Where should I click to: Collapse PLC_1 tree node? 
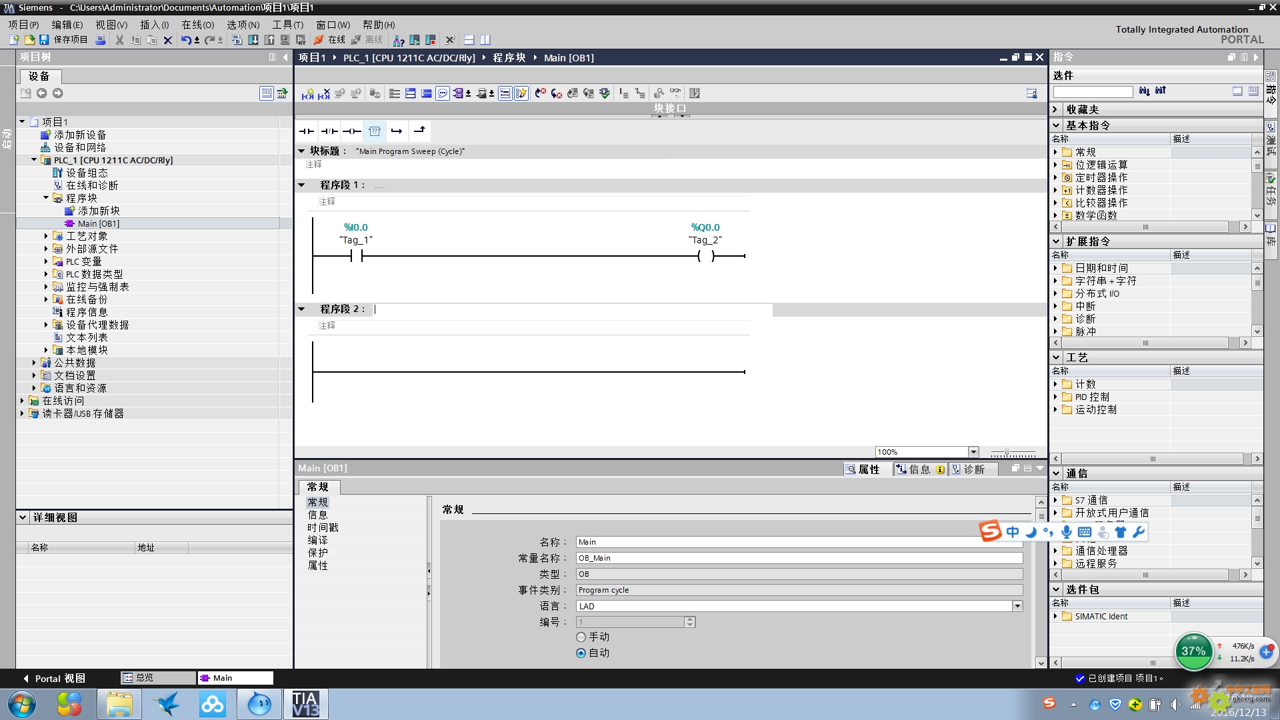tap(34, 160)
